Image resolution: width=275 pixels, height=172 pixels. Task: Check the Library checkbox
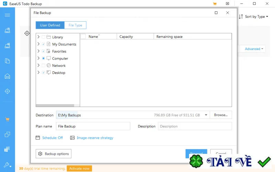coord(44,37)
